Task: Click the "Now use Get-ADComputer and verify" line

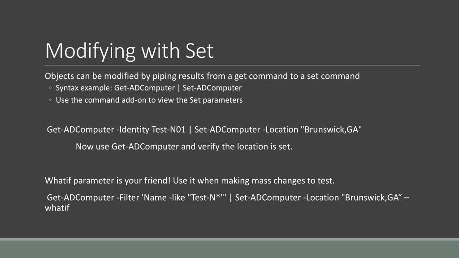Action: 184,146
